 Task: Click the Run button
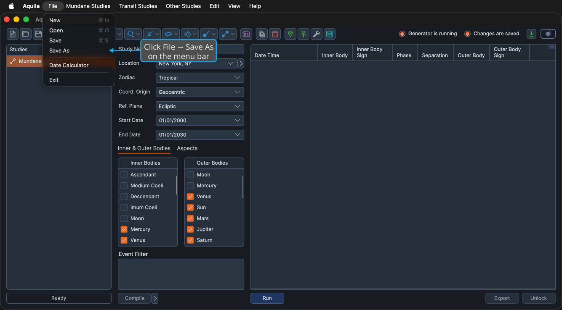click(x=267, y=298)
